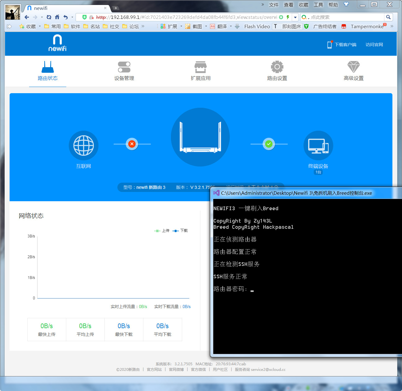Viewport: 402px width, 391px height.
Task: Expand the search engine selector dropdown
Action: [305, 17]
